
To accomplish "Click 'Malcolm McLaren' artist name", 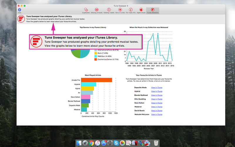I will pos(142,114).
